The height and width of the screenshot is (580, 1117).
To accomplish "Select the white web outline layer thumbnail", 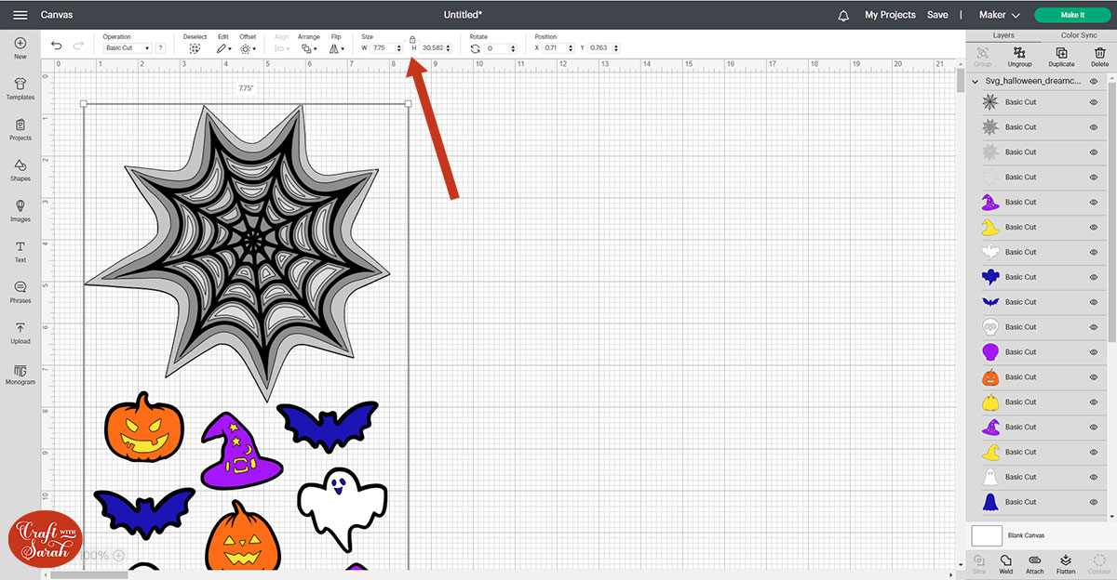I will pyautogui.click(x=990, y=177).
